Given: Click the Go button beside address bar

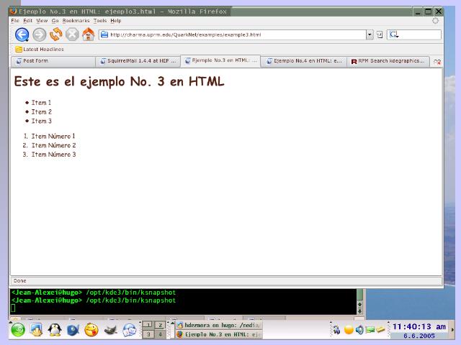Looking at the screenshot, I should (380, 34).
